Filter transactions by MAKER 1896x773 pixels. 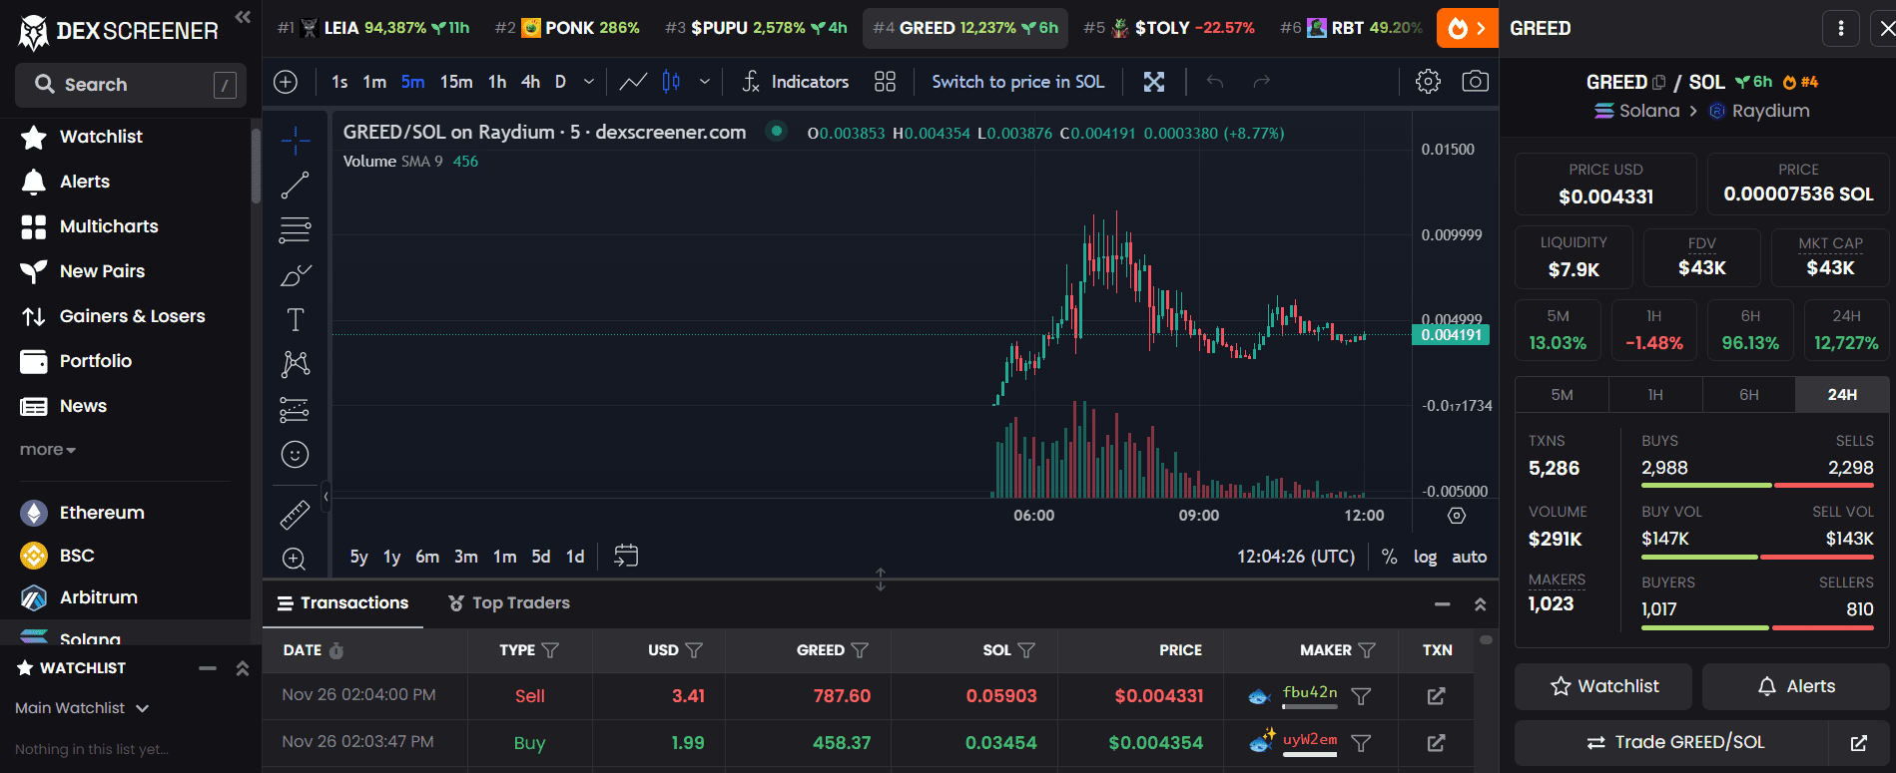click(x=1367, y=650)
